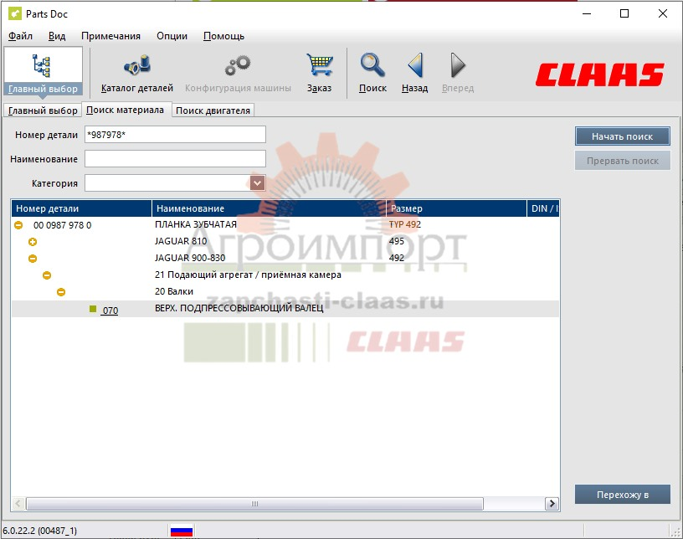Focus the Номер детали input field
Viewport: 683px width, 539px height.
(x=175, y=135)
